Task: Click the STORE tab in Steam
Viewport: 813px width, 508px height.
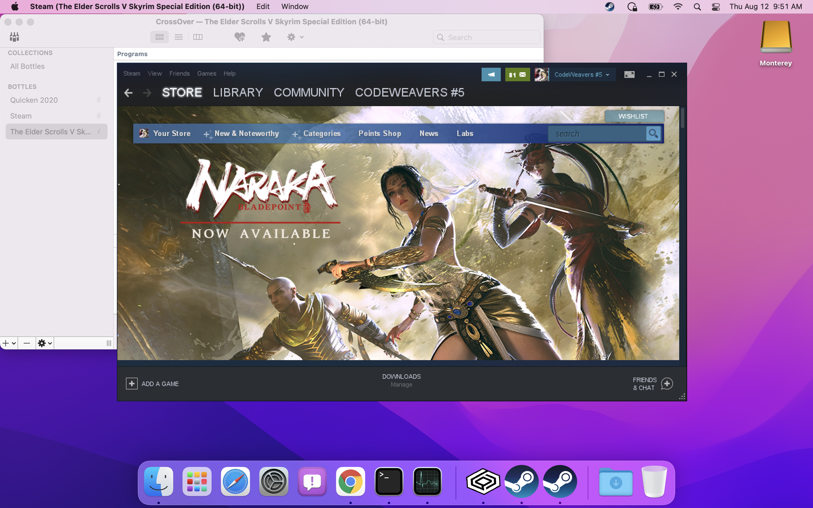Action: [182, 93]
